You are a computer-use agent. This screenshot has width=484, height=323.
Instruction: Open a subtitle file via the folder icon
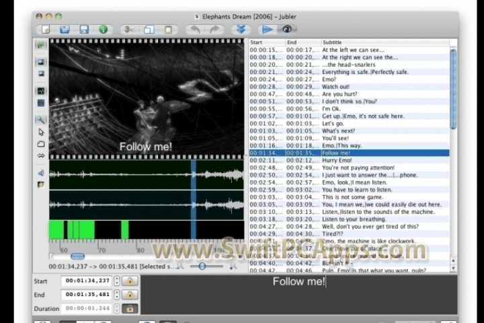65,30
